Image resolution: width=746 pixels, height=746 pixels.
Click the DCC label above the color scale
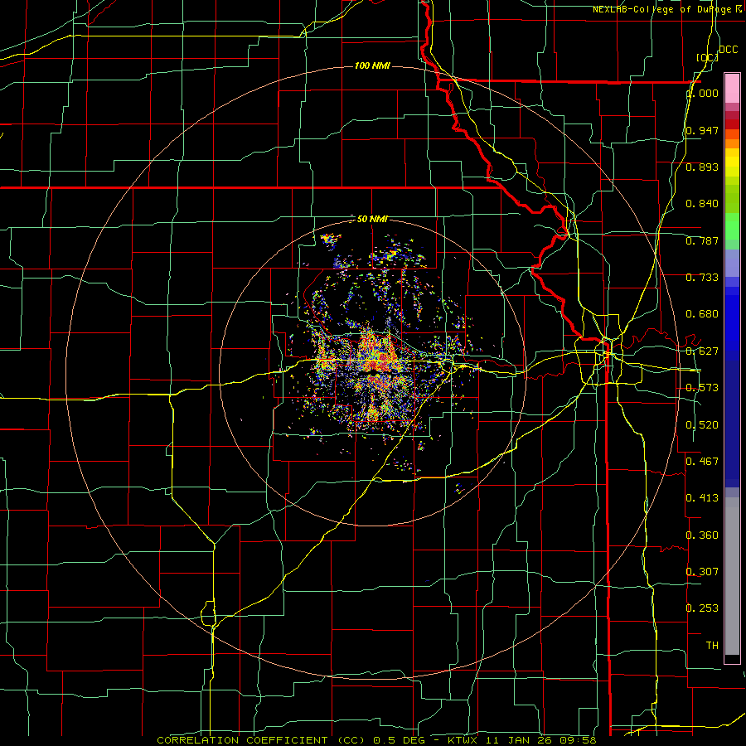click(x=728, y=50)
